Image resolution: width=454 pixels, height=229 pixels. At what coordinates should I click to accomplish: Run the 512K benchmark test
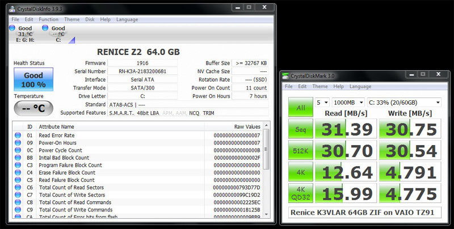pos(301,150)
